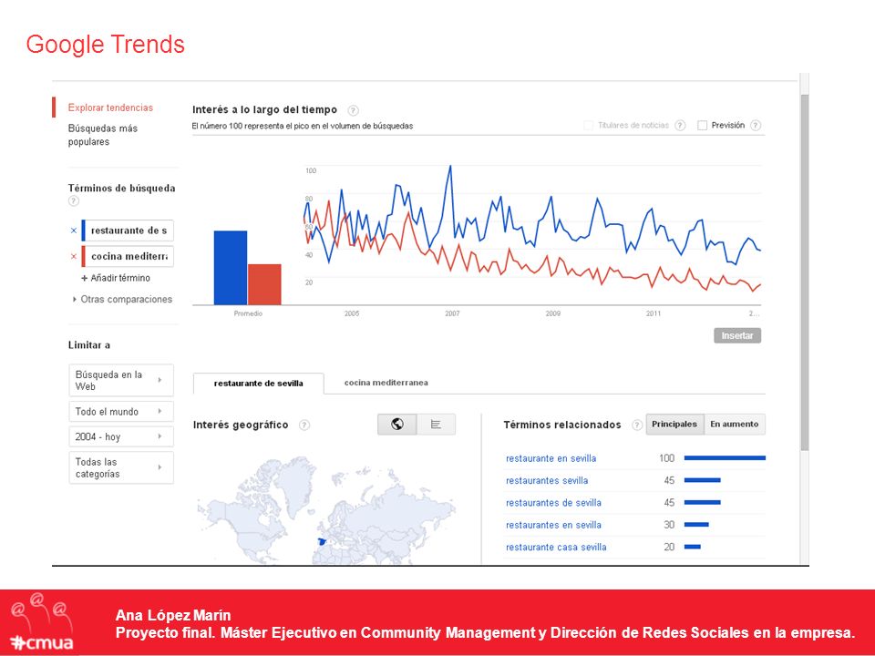Click help icon next to Previsión
The image size is (875, 656).
tap(755, 126)
